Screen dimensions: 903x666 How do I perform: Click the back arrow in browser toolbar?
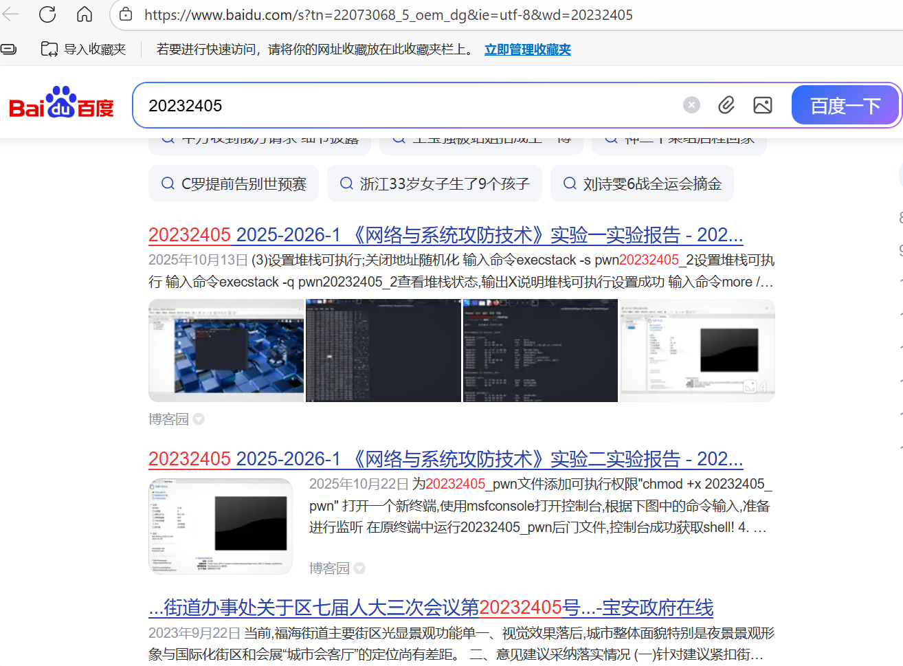tap(10, 14)
